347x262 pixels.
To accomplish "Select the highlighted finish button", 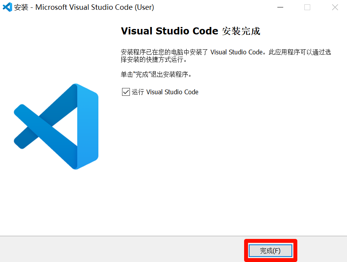I will 270,250.
